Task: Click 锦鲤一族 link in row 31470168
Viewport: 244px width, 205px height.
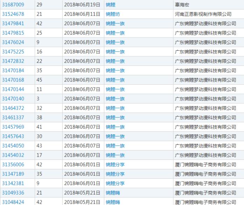Action: pyautogui.click(x=115, y=80)
